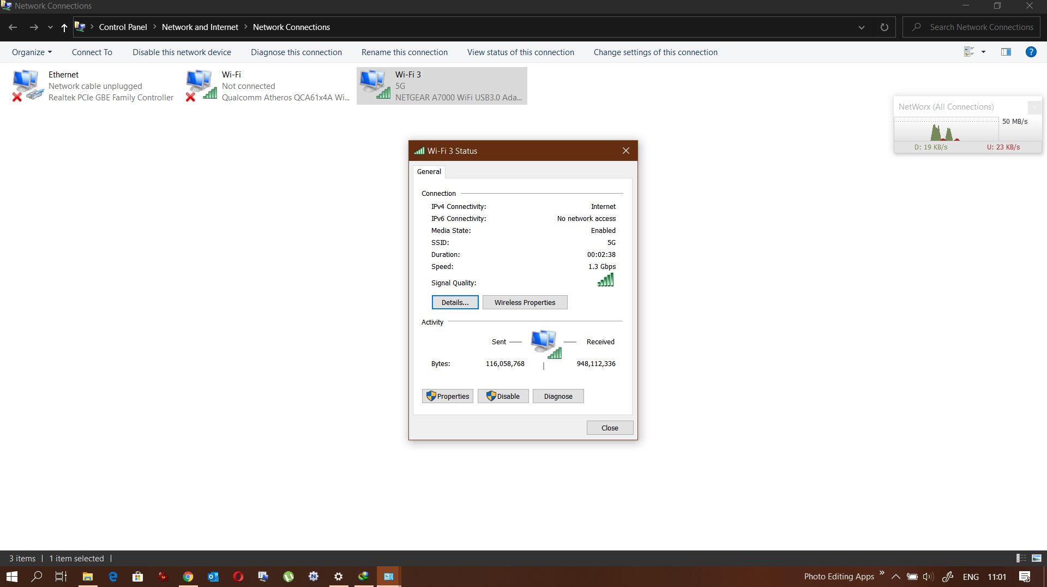Click the volume icon in system tray

pyautogui.click(x=928, y=577)
